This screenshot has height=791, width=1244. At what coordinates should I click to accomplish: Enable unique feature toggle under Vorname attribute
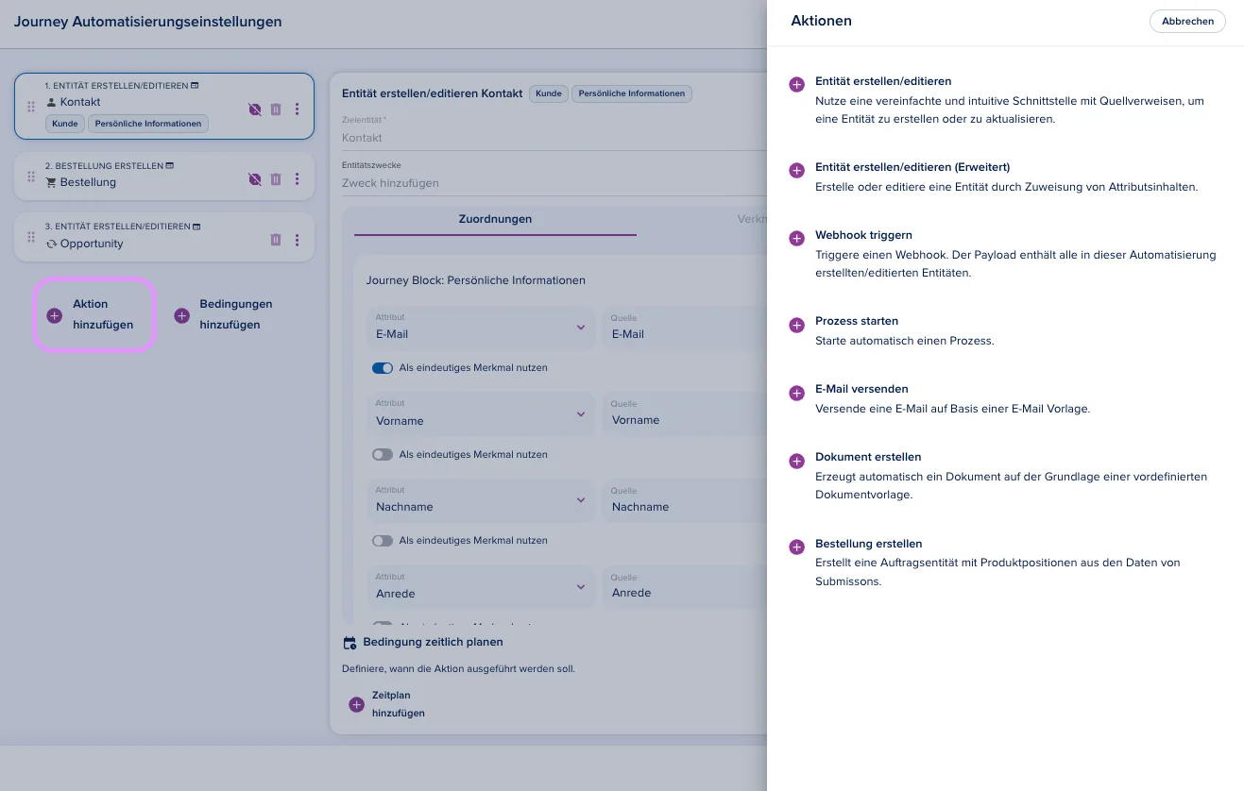[x=383, y=455]
